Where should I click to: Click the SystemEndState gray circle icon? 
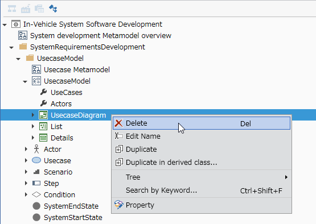coord(36,206)
